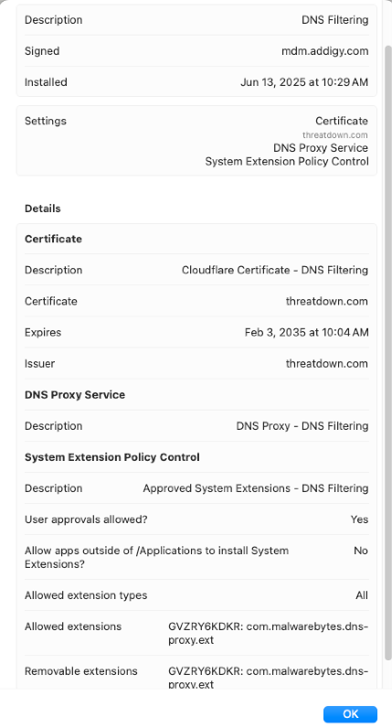Screen dimensions: 392x728
Task: Select the 'mdm.addigy.com' signed value
Action: (324, 51)
